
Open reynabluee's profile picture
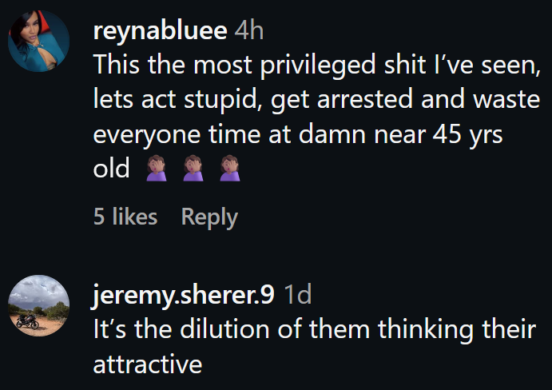tap(39, 42)
